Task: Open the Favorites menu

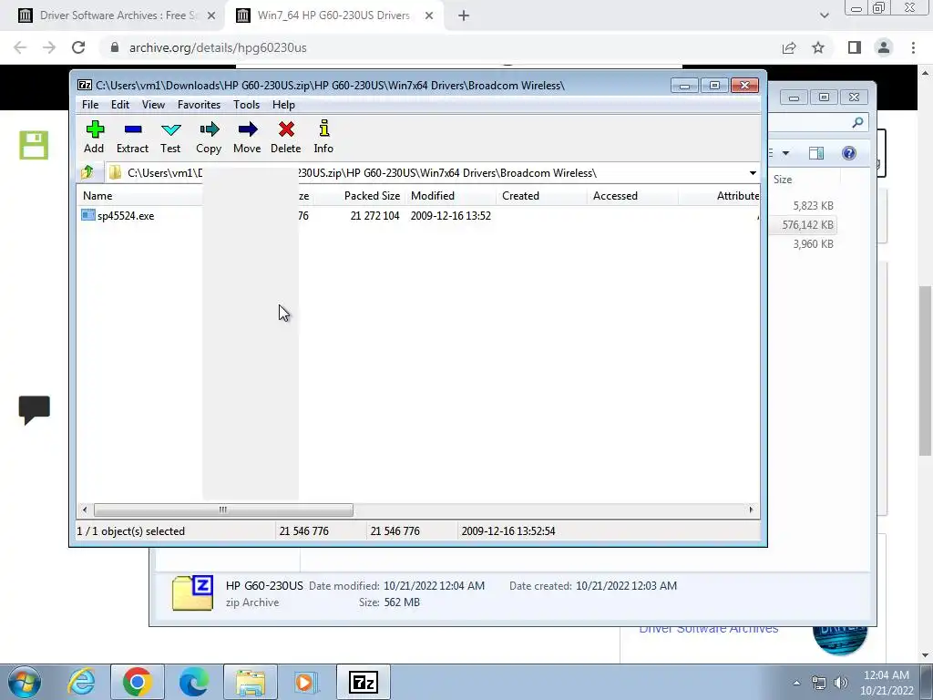Action: point(200,105)
